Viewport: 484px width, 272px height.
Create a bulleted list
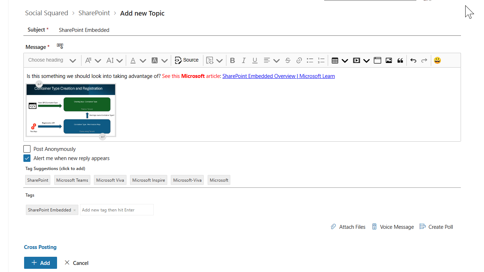point(310,61)
